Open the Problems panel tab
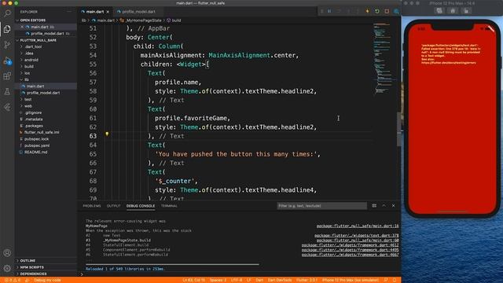The height and width of the screenshot is (283, 503). (x=92, y=206)
